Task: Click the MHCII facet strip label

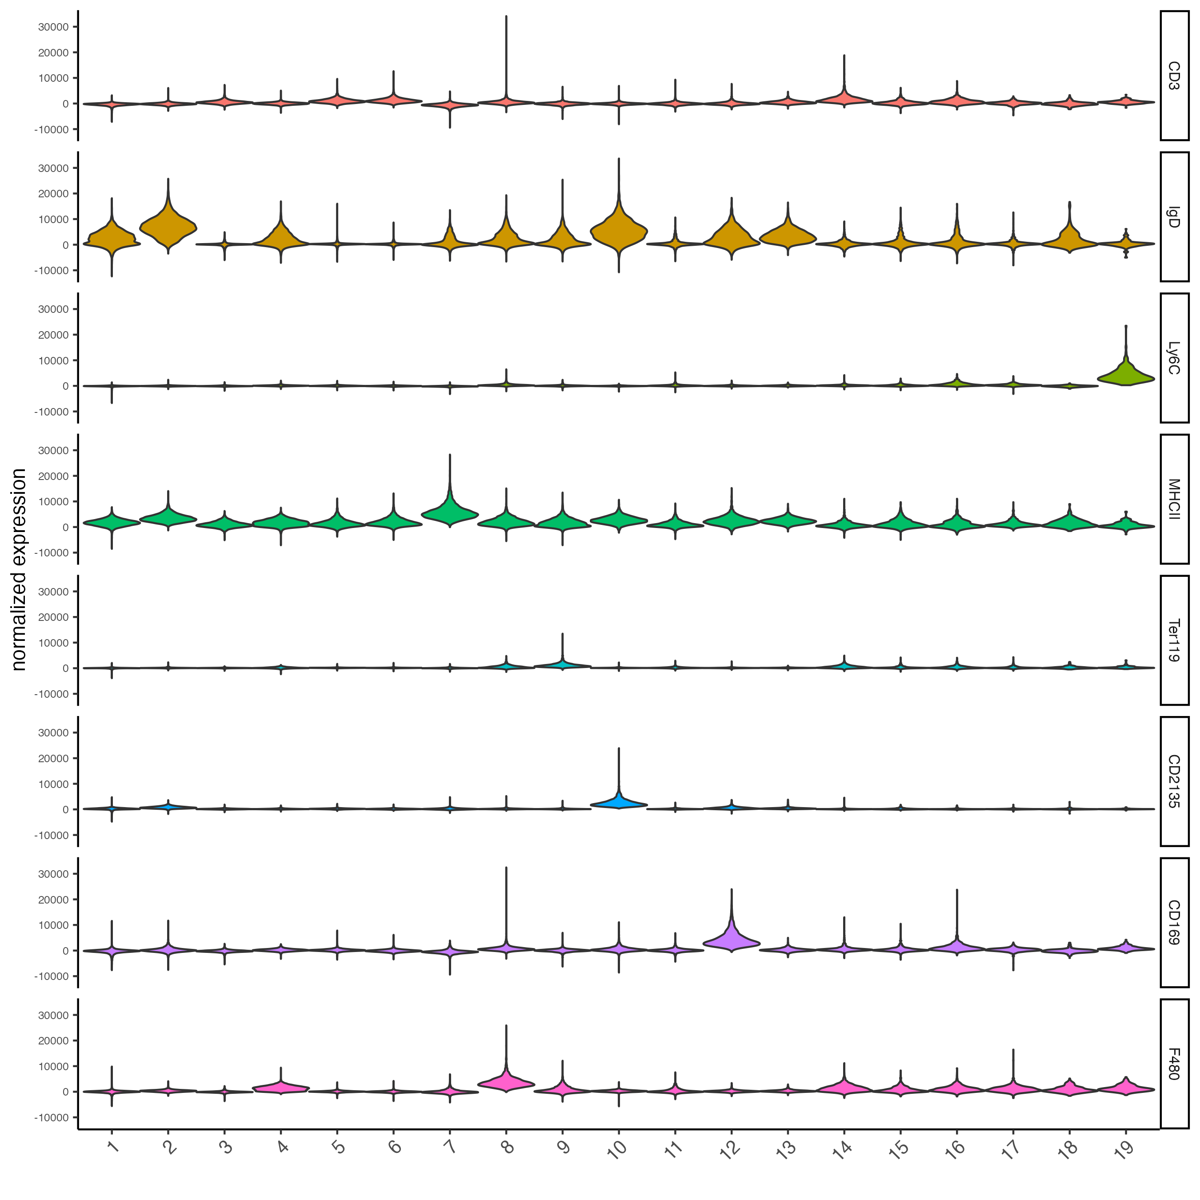Action: (x=1174, y=499)
